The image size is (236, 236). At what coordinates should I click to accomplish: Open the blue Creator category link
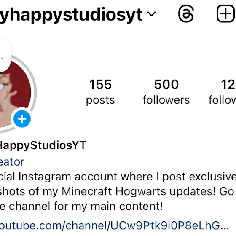coord(12,162)
